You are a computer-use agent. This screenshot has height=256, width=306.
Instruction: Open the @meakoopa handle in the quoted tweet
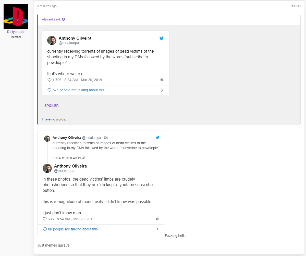click(x=69, y=43)
